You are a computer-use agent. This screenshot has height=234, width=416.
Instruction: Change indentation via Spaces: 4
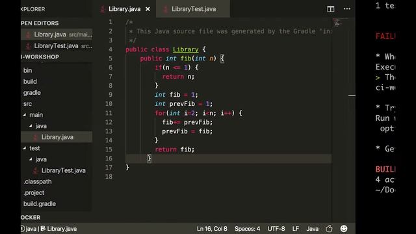(247, 229)
